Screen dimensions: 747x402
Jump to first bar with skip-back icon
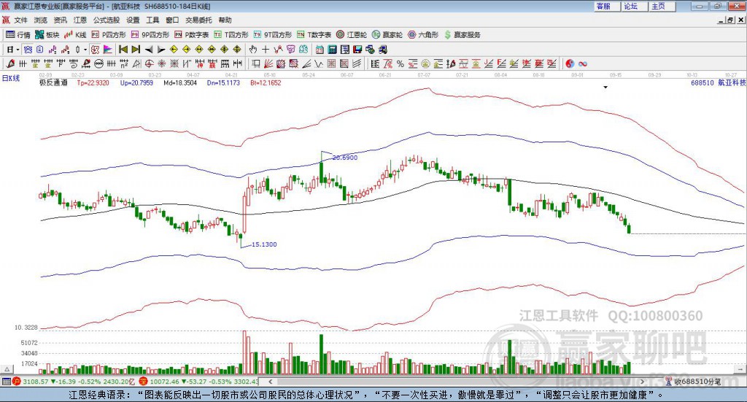point(123,50)
